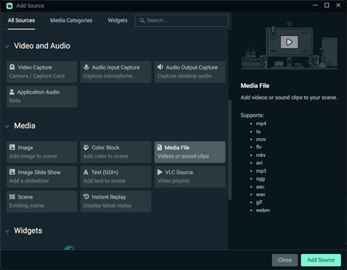
Task: Select the Audio Output Capture card
Action: coord(189,71)
